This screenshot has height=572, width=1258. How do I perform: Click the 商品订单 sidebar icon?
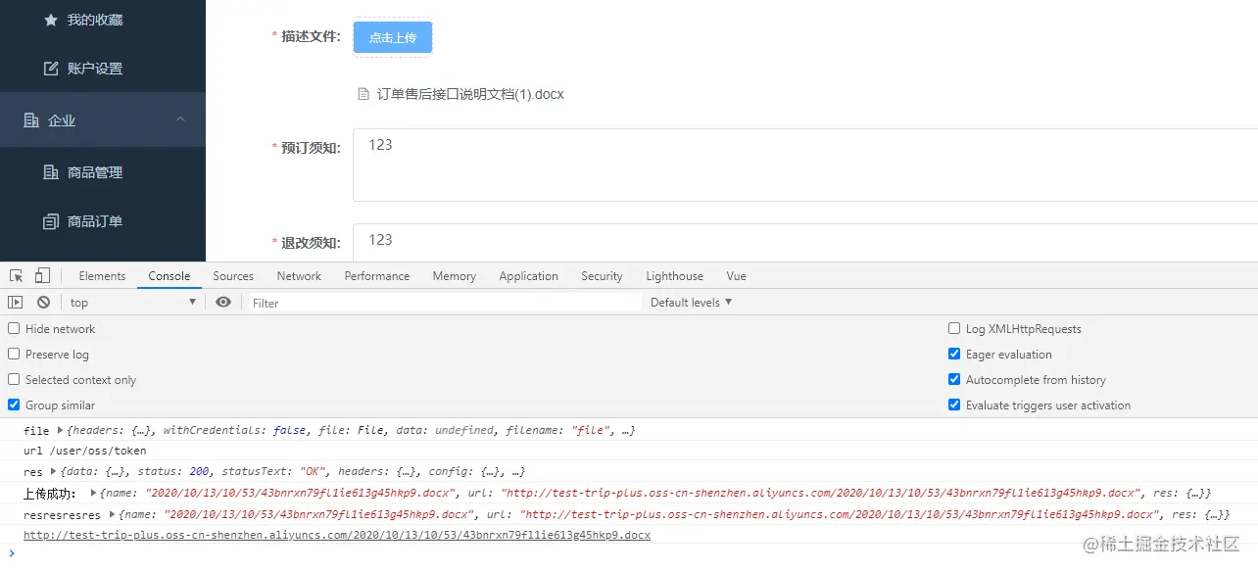pos(51,221)
